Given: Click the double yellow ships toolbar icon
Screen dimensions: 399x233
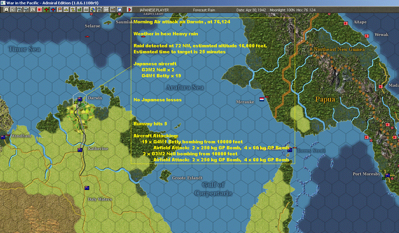Looking at the screenshot, I should click(73, 10).
